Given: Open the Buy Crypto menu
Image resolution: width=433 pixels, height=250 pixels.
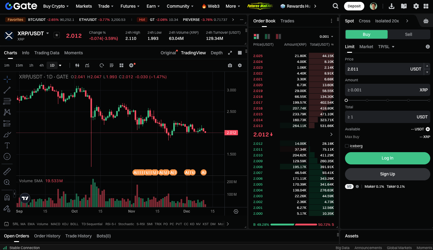Looking at the screenshot, I should (56, 6).
